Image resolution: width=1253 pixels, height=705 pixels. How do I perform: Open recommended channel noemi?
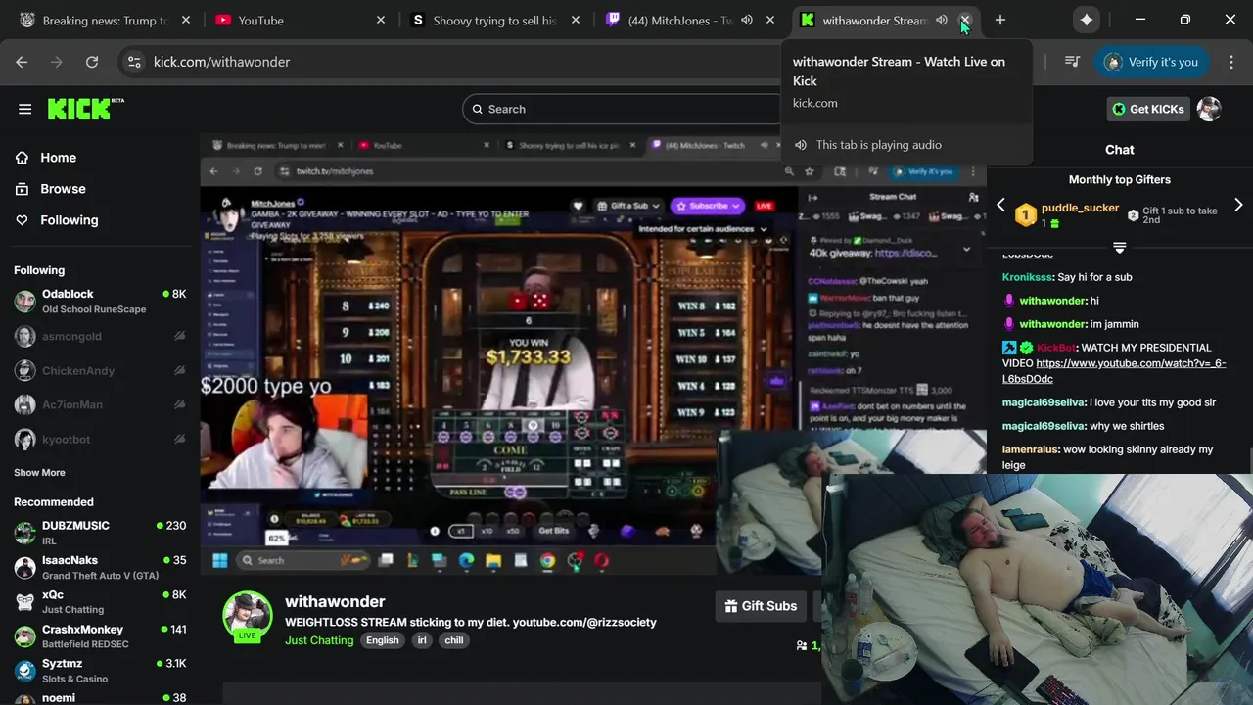(x=100, y=697)
